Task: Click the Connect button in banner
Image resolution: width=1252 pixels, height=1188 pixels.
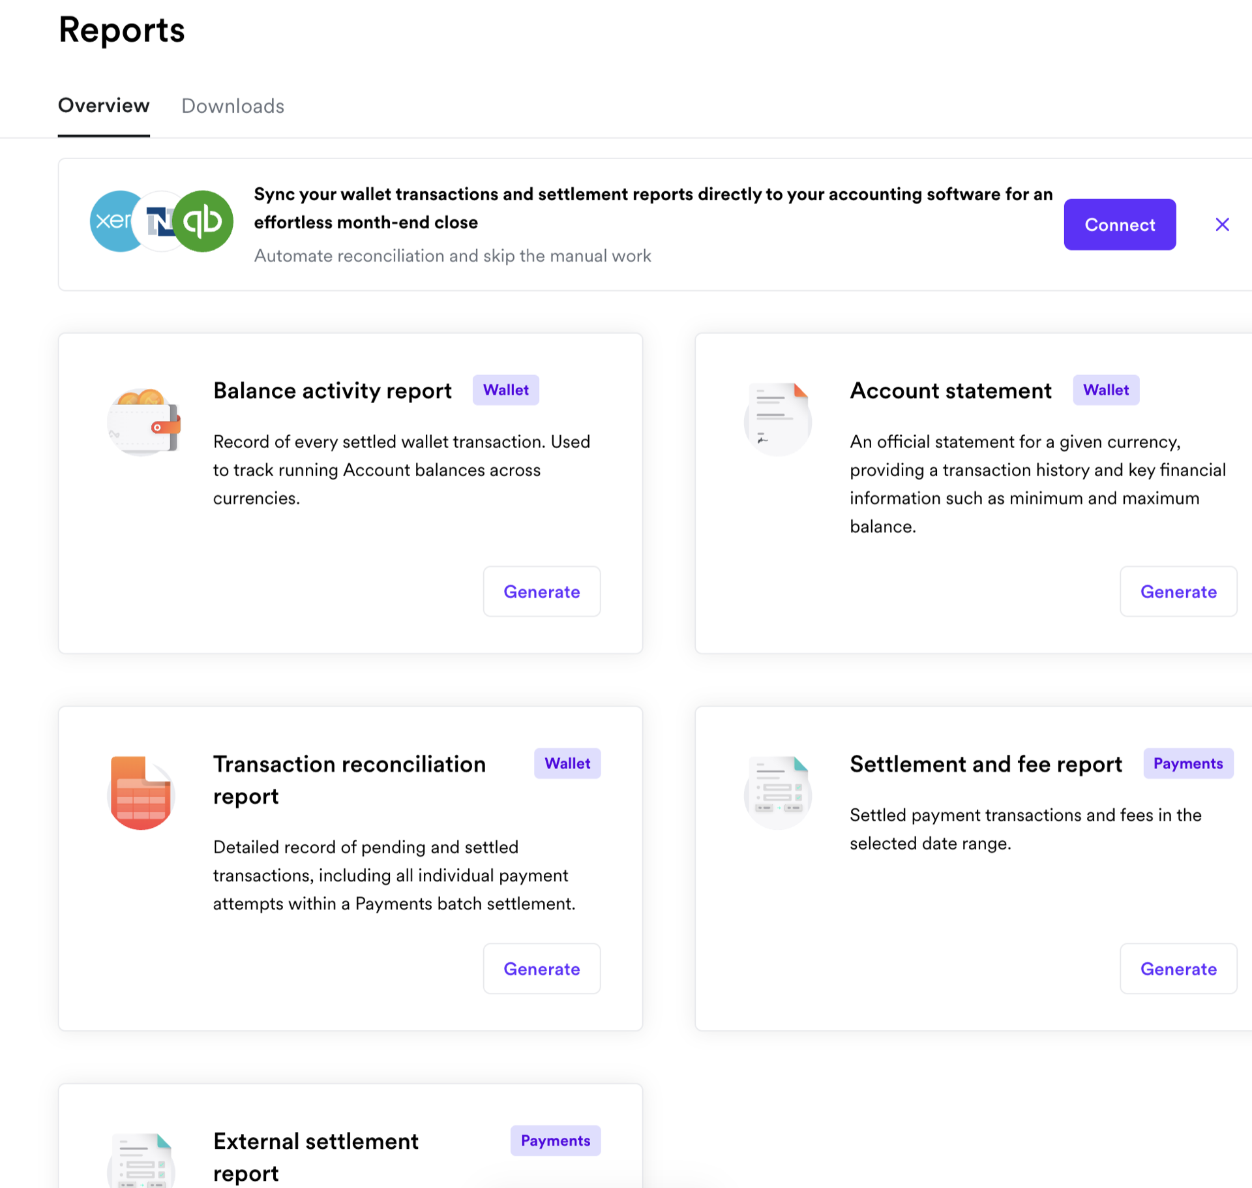Action: coord(1120,224)
